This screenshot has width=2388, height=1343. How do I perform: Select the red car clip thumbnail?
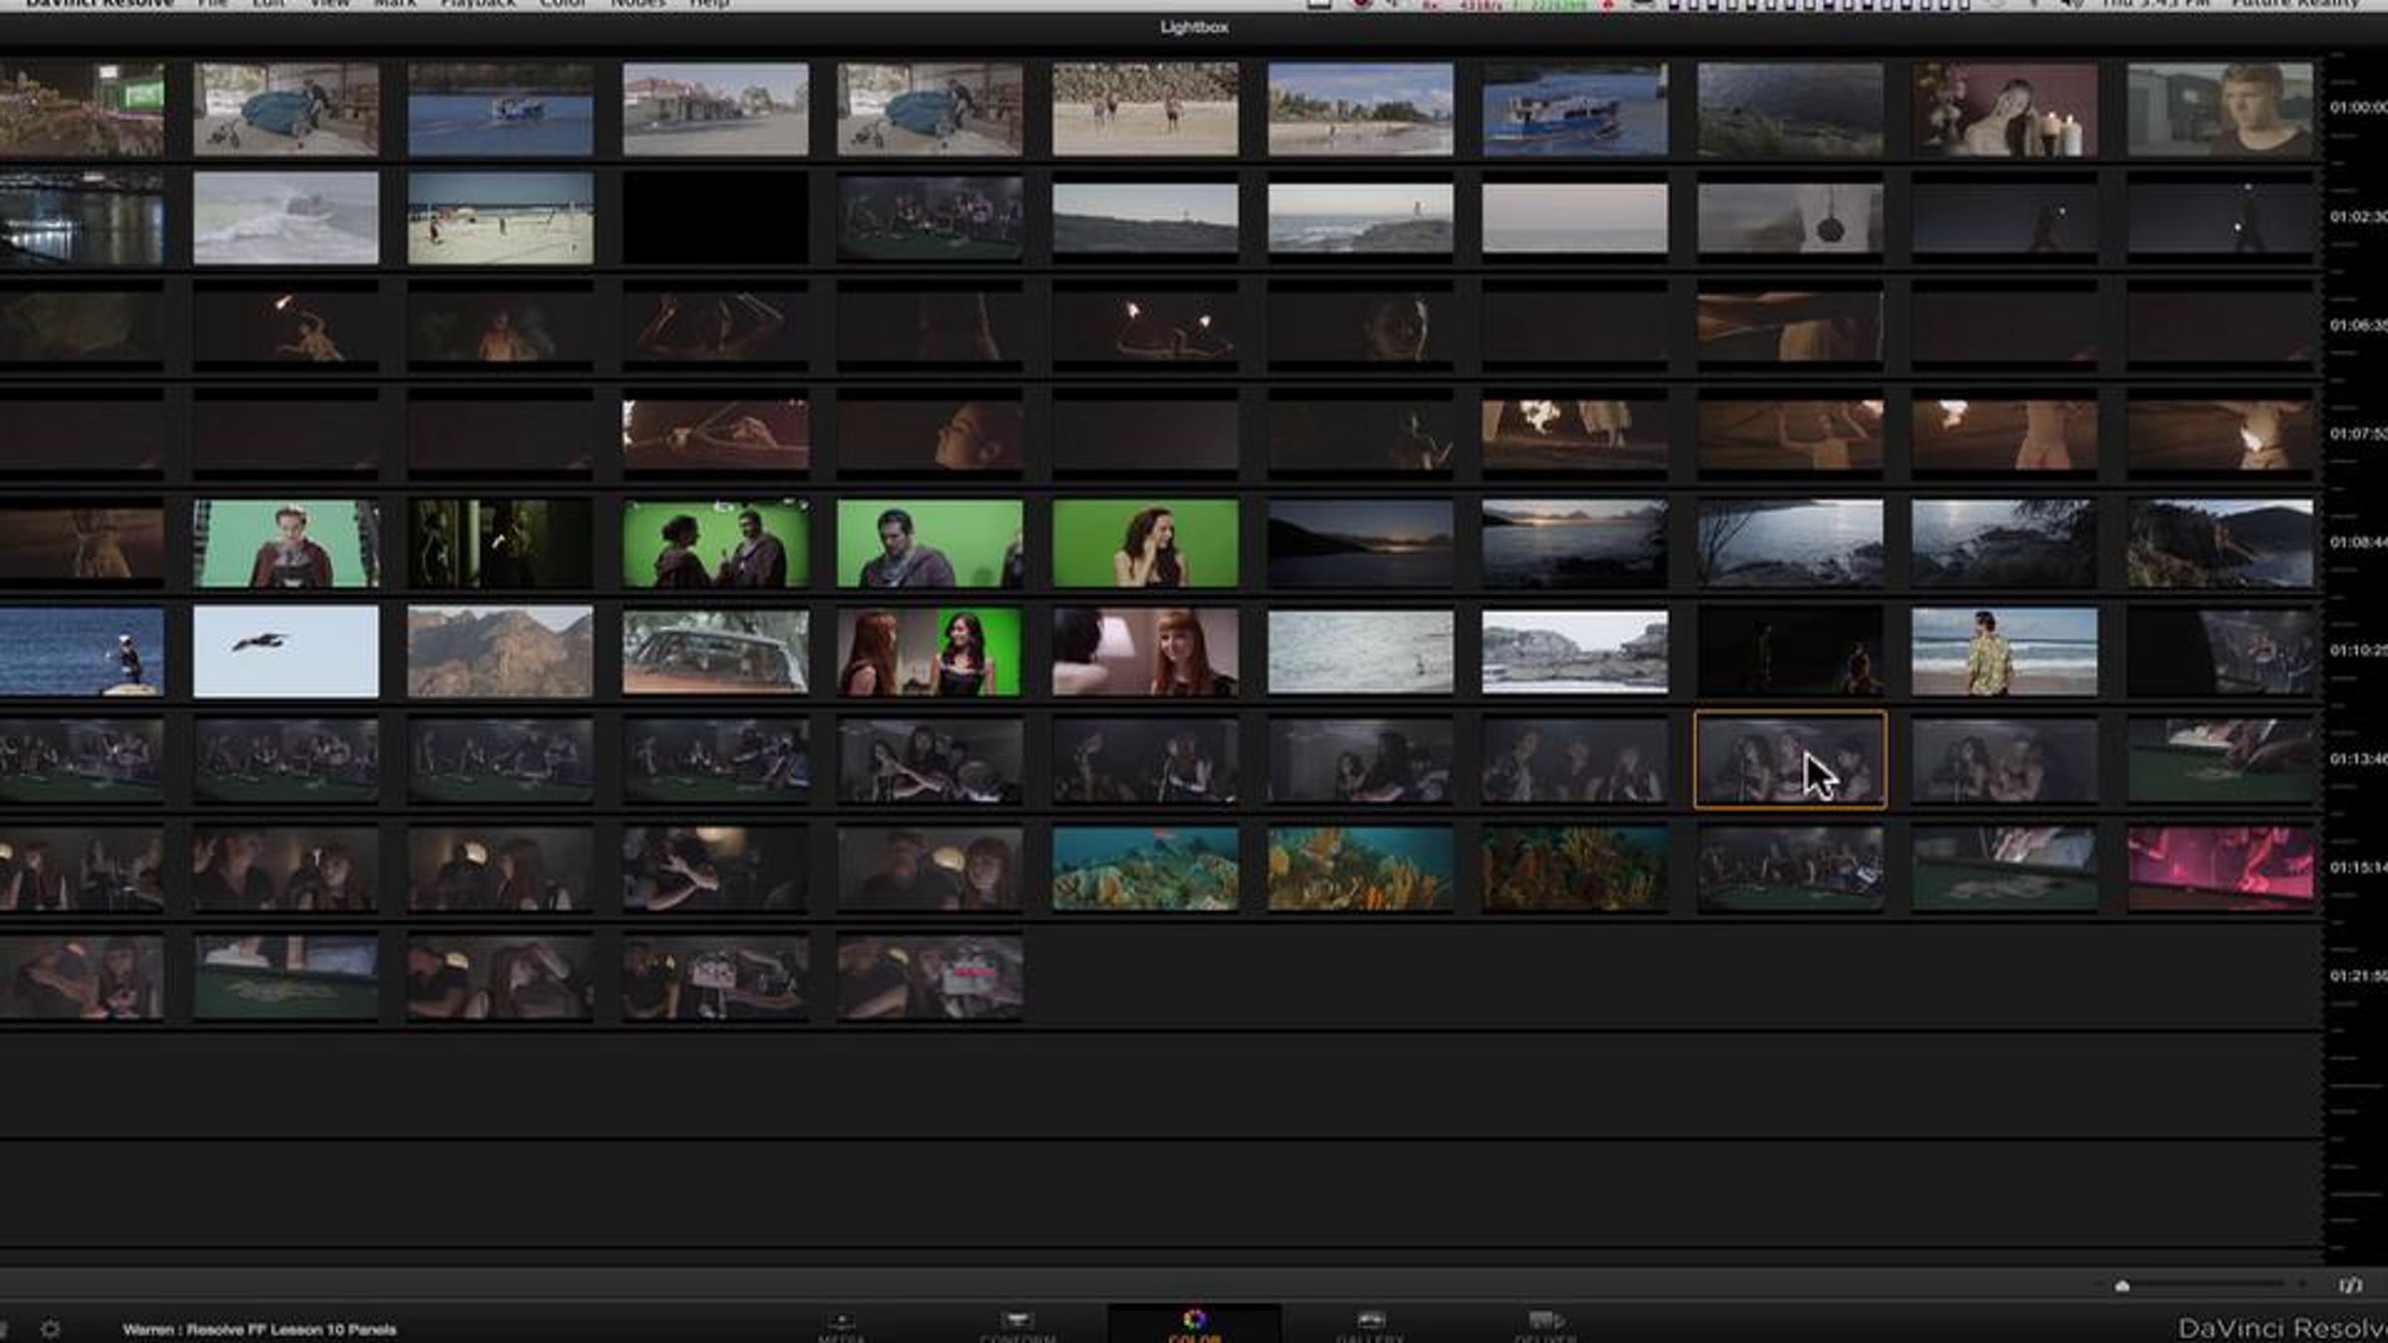pyautogui.click(x=715, y=652)
